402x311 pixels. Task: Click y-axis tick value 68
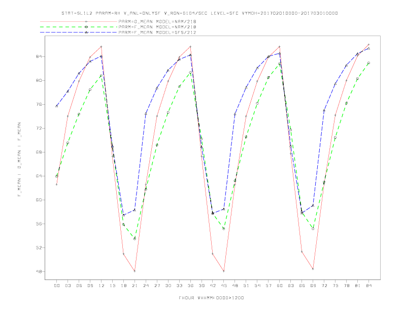coord(39,152)
